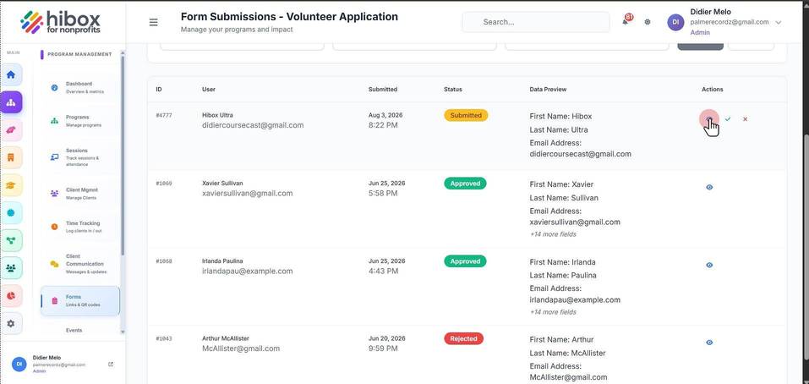Click the Admin link under the header email
809x384 pixels.
pos(700,32)
